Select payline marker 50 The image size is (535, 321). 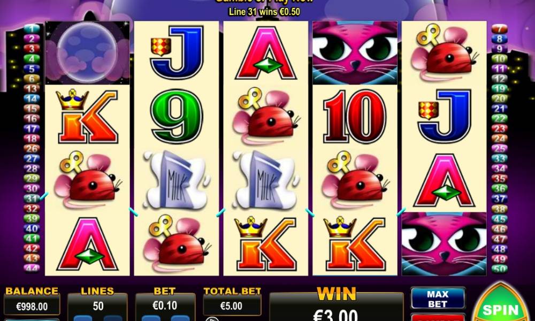(x=499, y=269)
